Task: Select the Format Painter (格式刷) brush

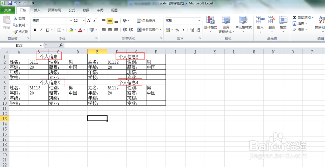Action: coord(15,32)
